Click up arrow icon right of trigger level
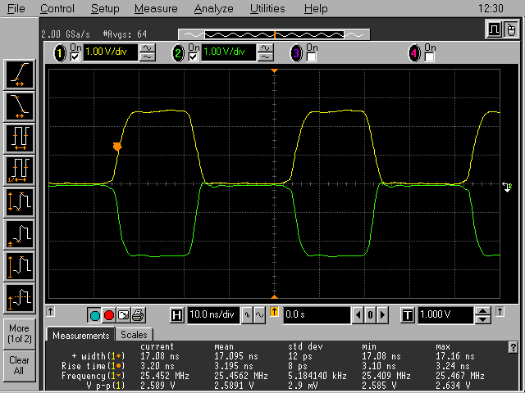This screenshot has height=393, width=525. click(500, 311)
